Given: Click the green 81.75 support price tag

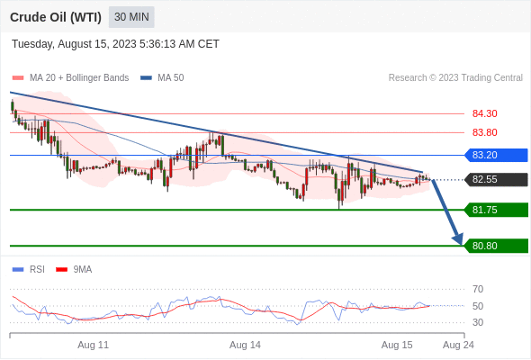Looking at the screenshot, I should [x=495, y=210].
